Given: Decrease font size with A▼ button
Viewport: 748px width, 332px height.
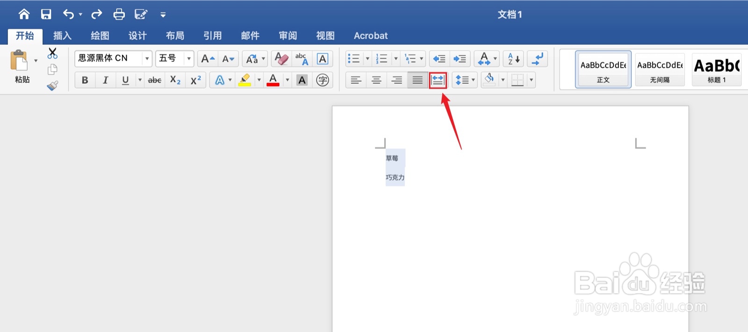Looking at the screenshot, I should [x=228, y=59].
